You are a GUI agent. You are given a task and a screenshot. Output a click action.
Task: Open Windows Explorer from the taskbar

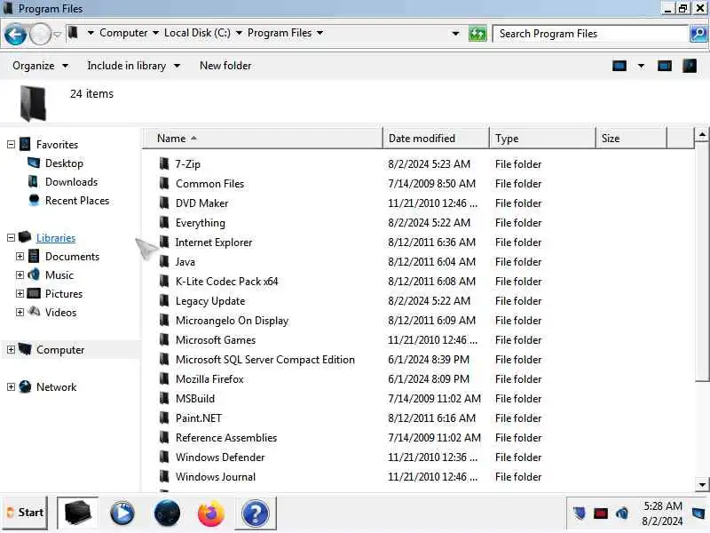point(78,513)
